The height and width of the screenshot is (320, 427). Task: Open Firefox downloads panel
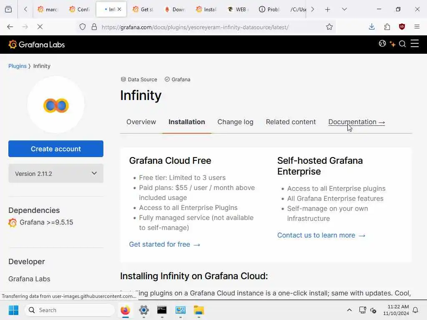tap(372, 27)
